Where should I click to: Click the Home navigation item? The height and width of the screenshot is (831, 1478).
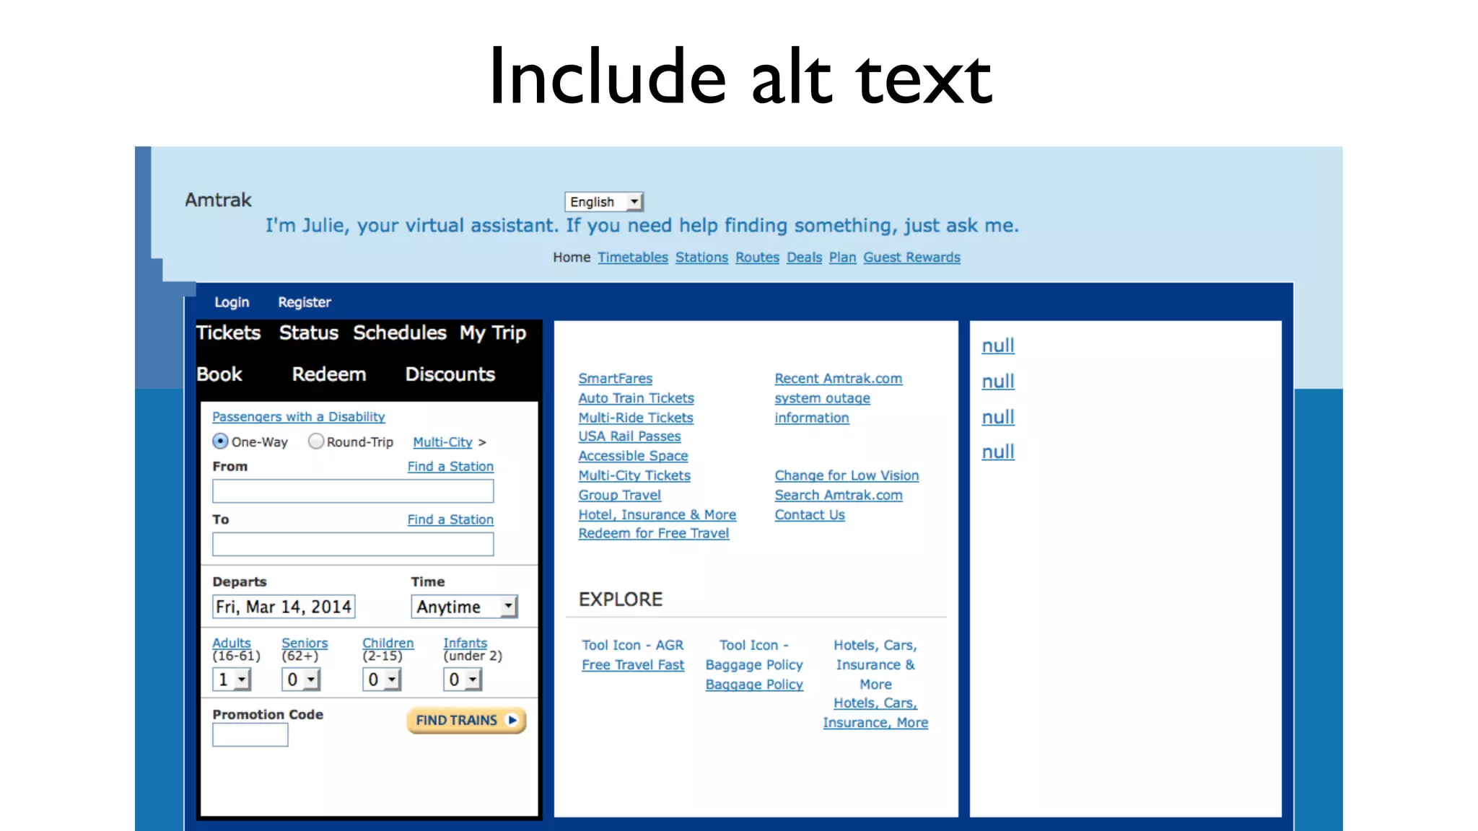tap(572, 258)
